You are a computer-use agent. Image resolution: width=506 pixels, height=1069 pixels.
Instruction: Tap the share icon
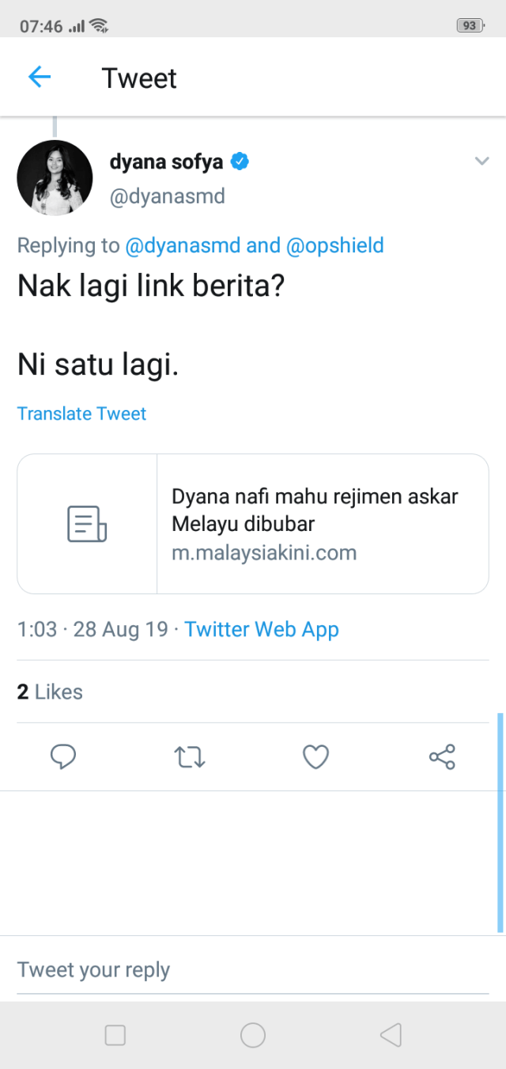point(442,757)
